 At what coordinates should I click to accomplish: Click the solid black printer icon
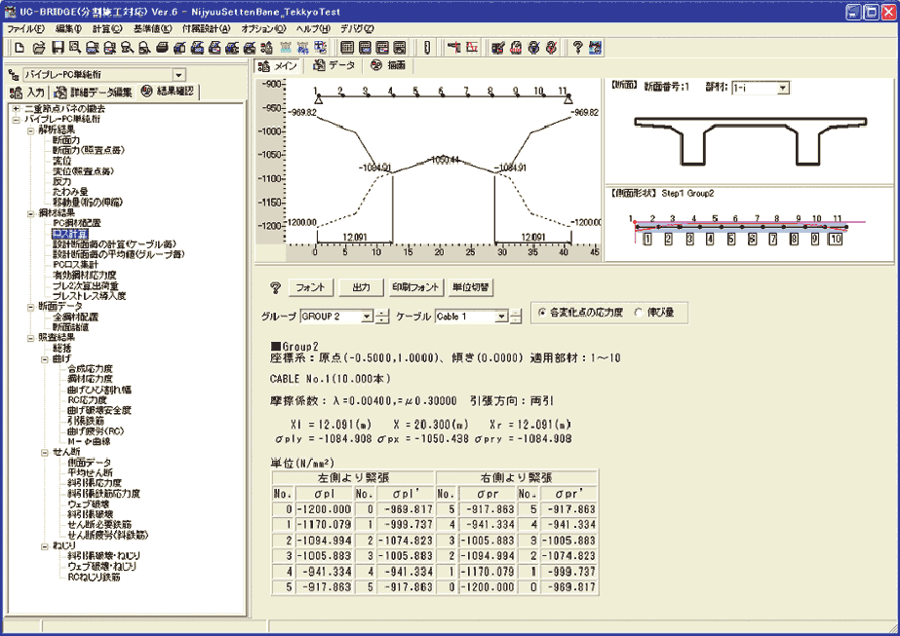tap(163, 48)
